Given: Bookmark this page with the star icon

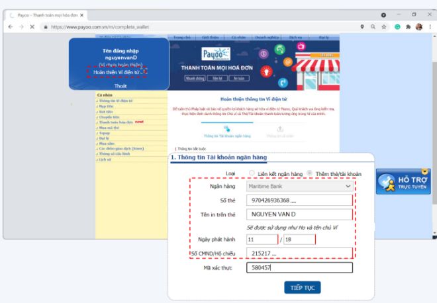Looking at the screenshot, I should click(384, 26).
